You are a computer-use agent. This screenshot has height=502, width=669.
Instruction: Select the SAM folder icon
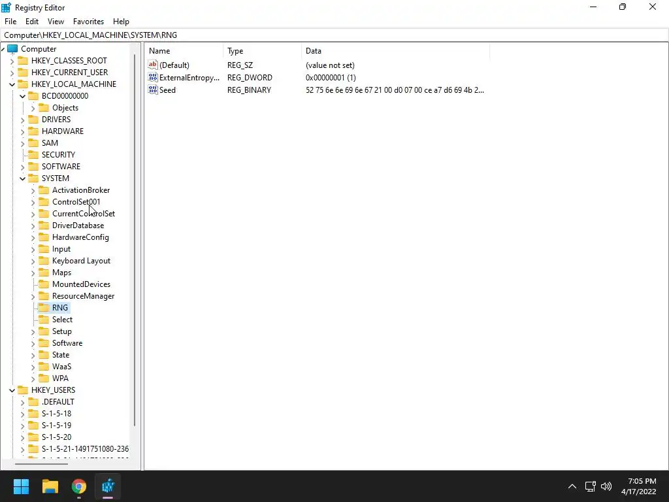[33, 142]
